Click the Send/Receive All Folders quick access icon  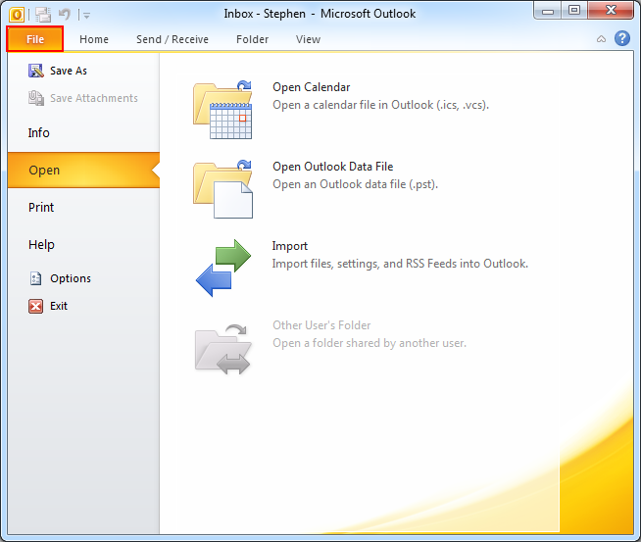pyautogui.click(x=42, y=15)
